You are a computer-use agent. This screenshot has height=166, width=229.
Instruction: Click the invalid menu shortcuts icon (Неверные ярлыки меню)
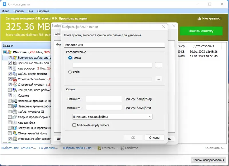15,101
